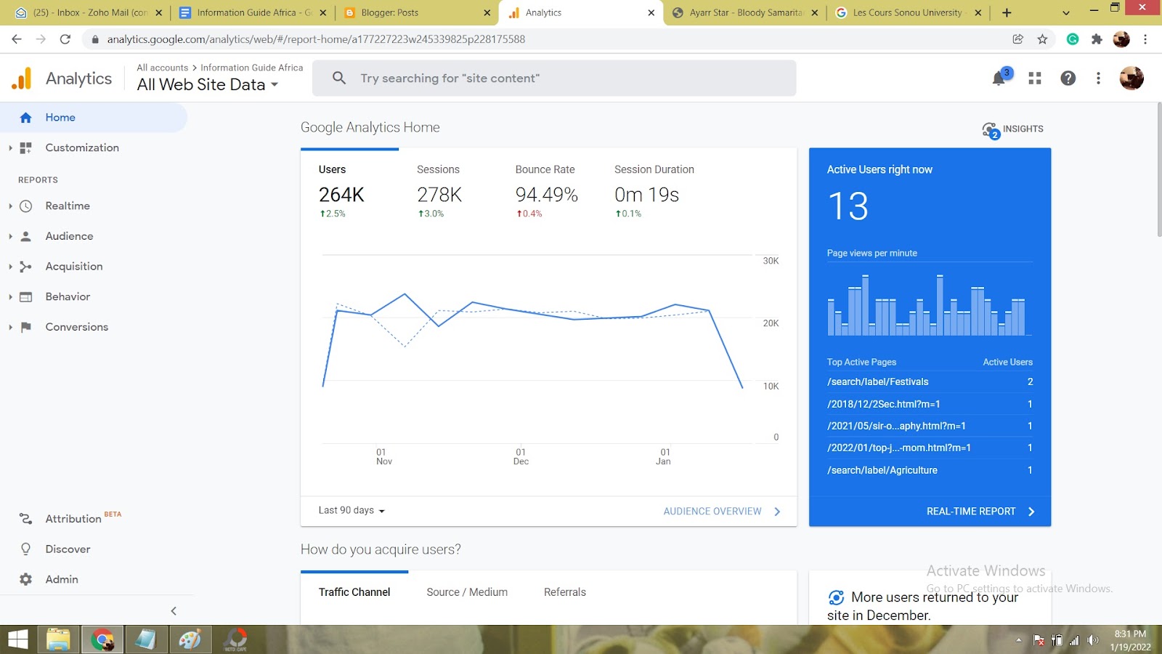Expand the Customization section arrow
Screen dimensions: 1162x654
click(10, 148)
